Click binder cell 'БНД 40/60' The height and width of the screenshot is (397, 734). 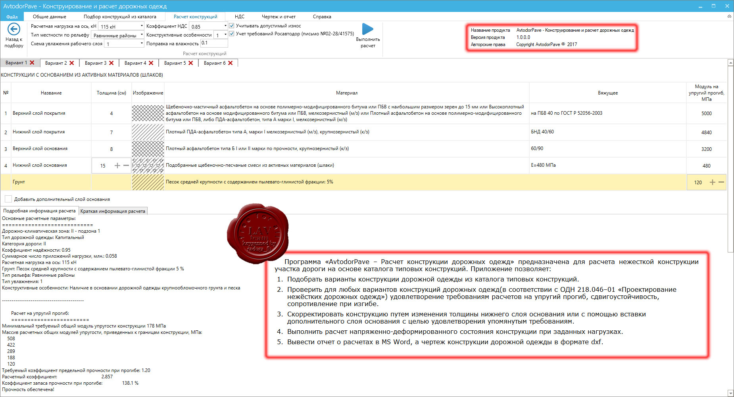pyautogui.click(x=542, y=132)
